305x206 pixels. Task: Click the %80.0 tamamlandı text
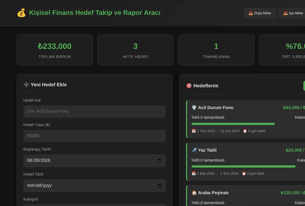click(x=208, y=160)
